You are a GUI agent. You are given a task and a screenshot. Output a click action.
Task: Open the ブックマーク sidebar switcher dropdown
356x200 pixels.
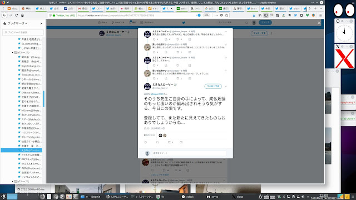pos(17,23)
